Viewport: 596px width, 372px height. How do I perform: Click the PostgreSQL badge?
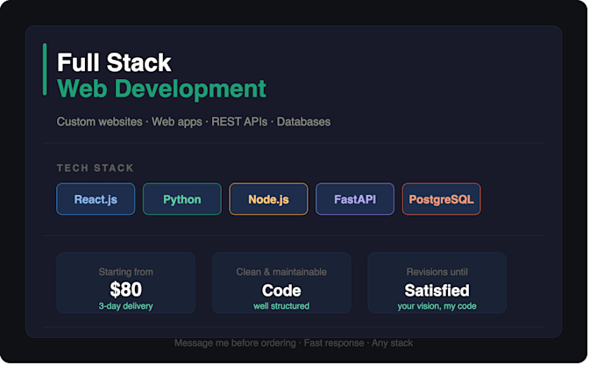tap(441, 199)
